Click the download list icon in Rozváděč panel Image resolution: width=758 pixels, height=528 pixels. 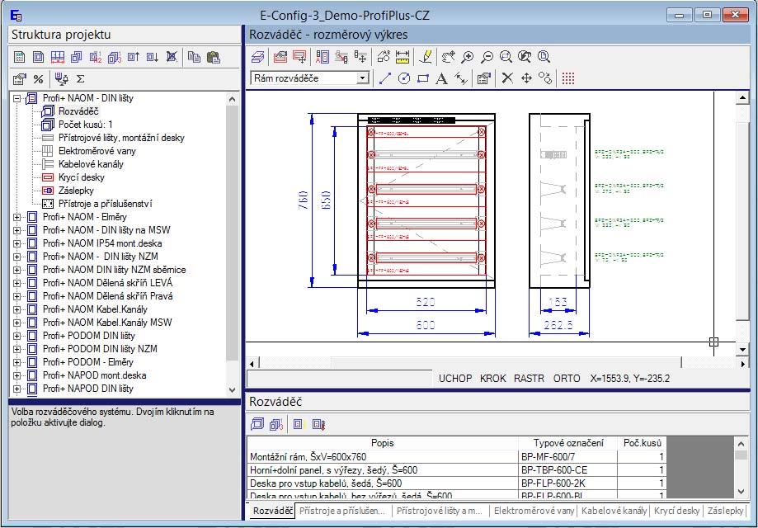(318, 425)
